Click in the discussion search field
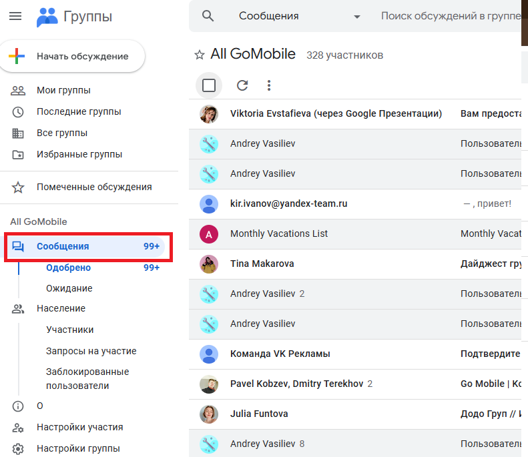Viewport: 528px width, 457px height. point(449,16)
